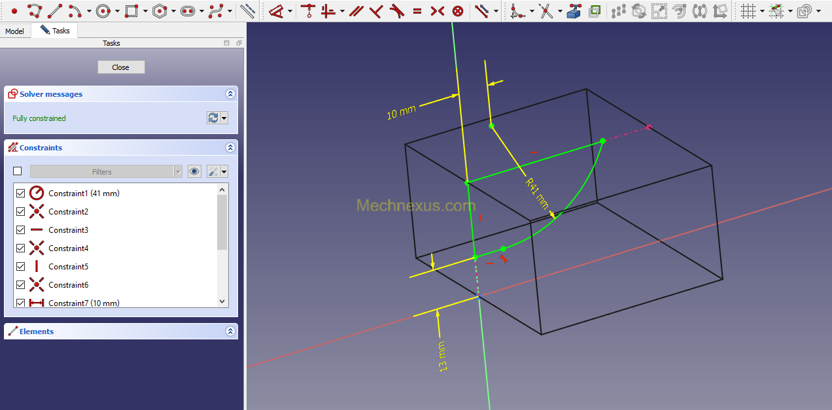Uncheck the Constraint1 (41 mm) checkbox
This screenshot has width=832, height=410.
pos(20,194)
